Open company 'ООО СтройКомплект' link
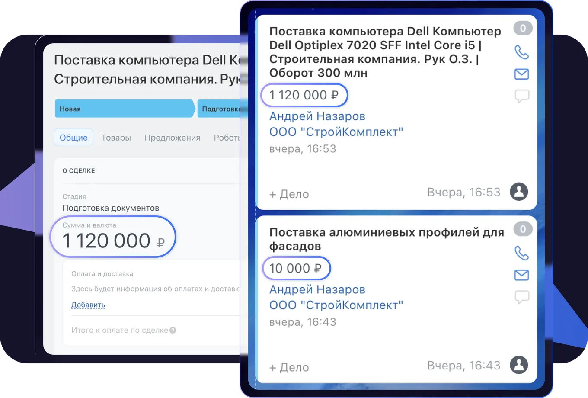Viewport: 588px width, 398px height. (x=336, y=132)
